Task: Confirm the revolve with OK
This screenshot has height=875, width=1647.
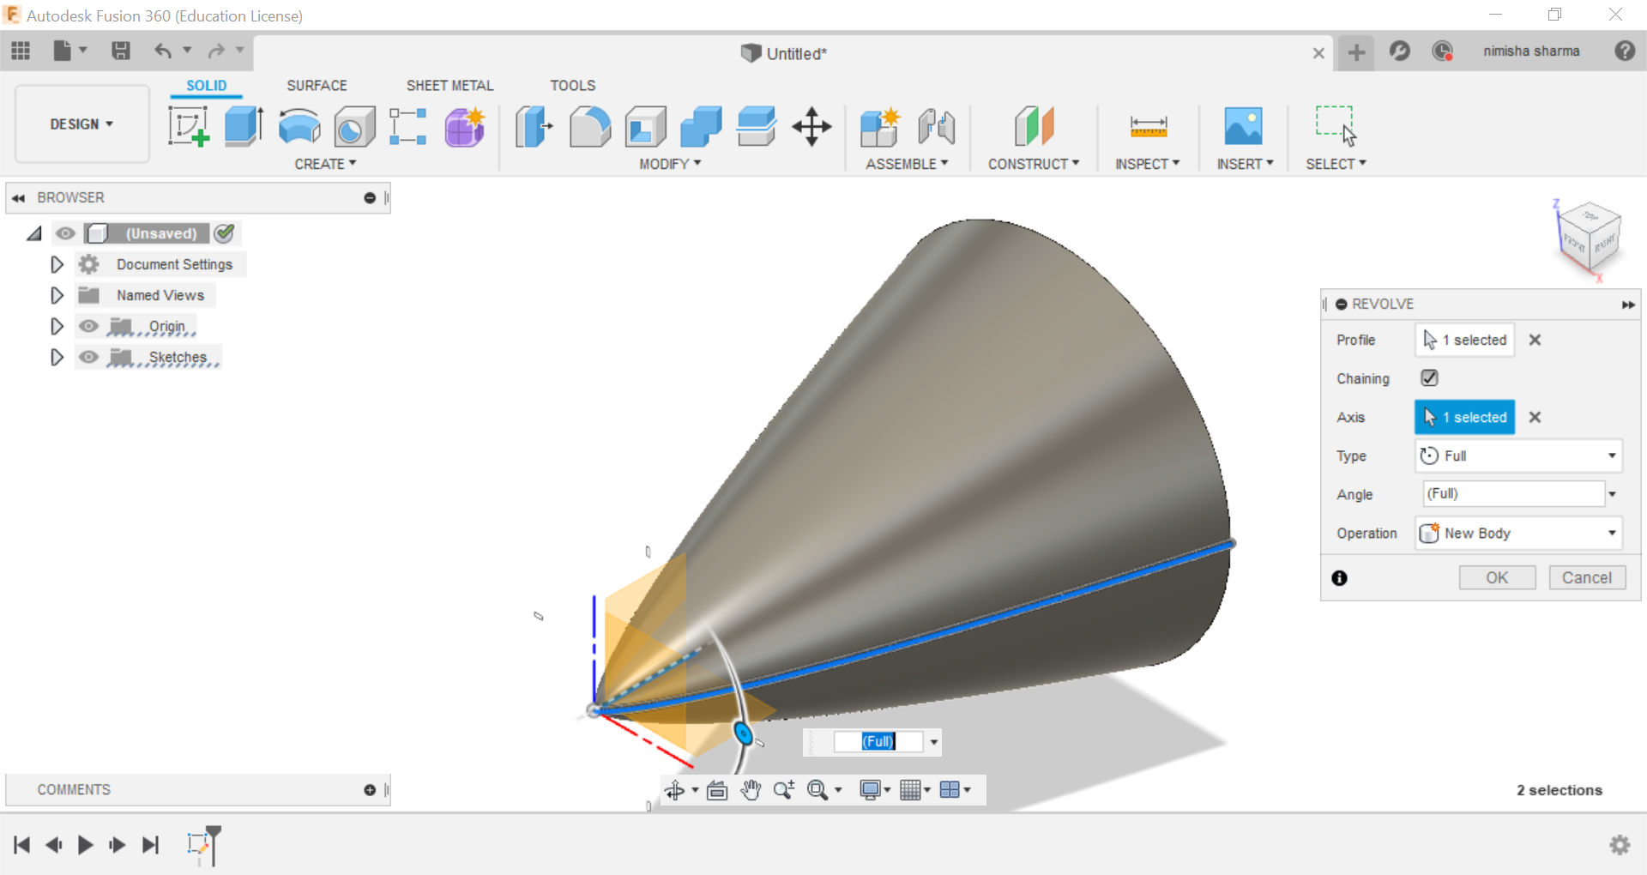Action: (1496, 577)
